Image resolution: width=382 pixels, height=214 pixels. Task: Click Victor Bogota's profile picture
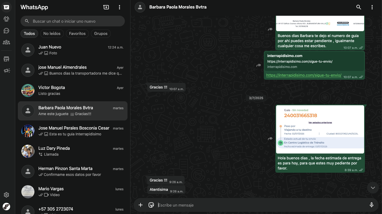click(x=28, y=91)
